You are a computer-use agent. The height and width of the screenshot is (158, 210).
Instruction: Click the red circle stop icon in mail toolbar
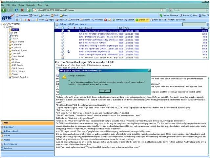(x=106, y=20)
